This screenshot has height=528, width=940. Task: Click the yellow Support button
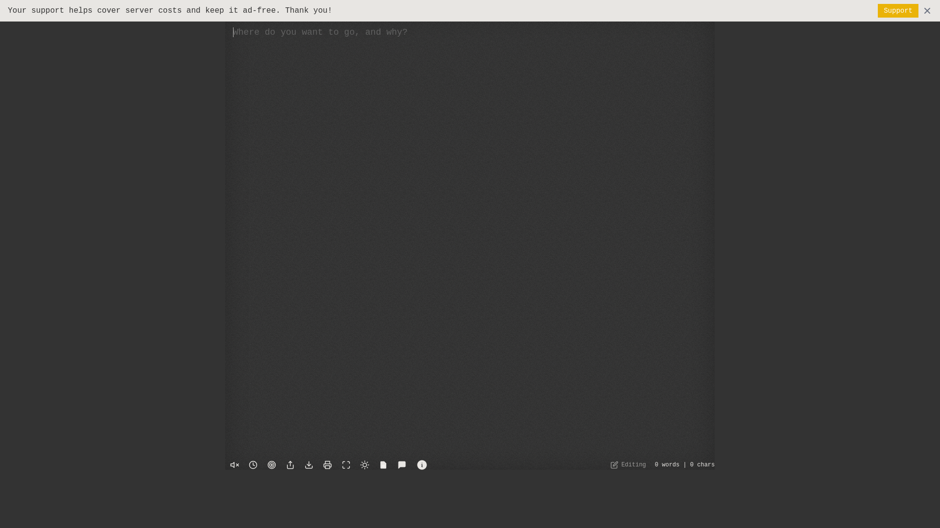click(898, 11)
